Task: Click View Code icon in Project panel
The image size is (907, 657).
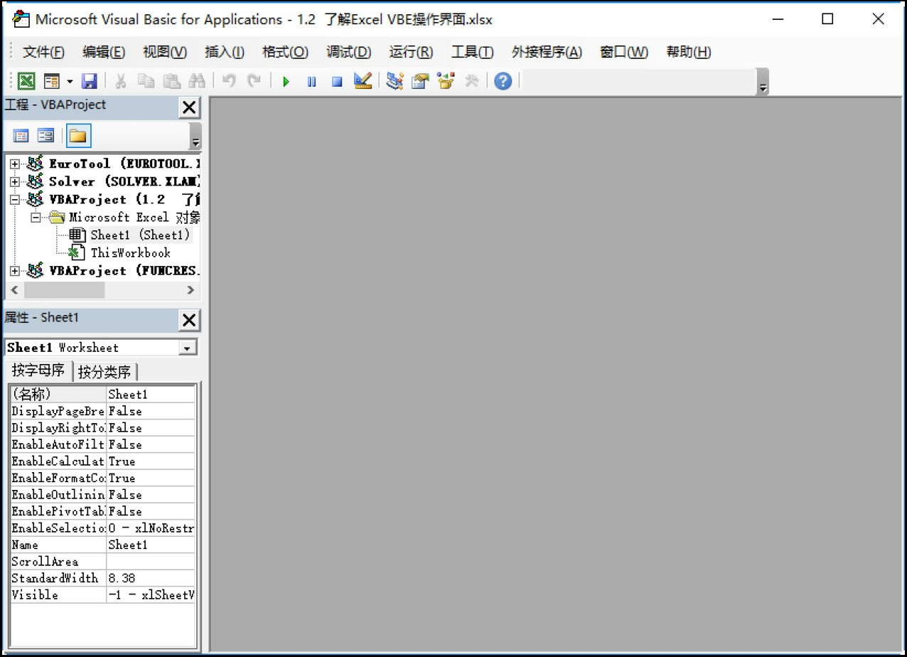Action: click(x=21, y=135)
